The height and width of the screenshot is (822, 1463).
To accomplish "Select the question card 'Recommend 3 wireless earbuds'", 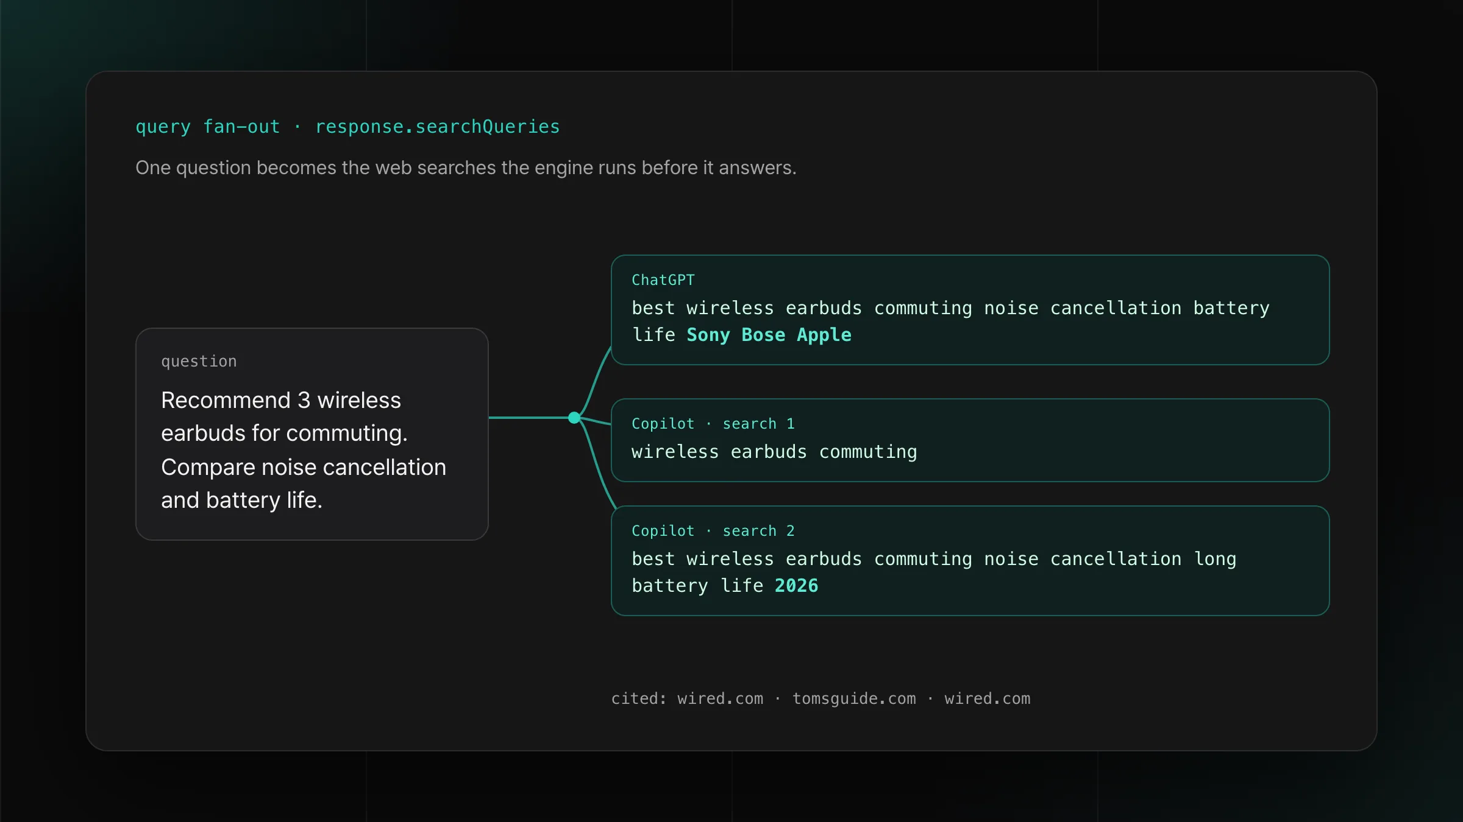I will [312, 434].
